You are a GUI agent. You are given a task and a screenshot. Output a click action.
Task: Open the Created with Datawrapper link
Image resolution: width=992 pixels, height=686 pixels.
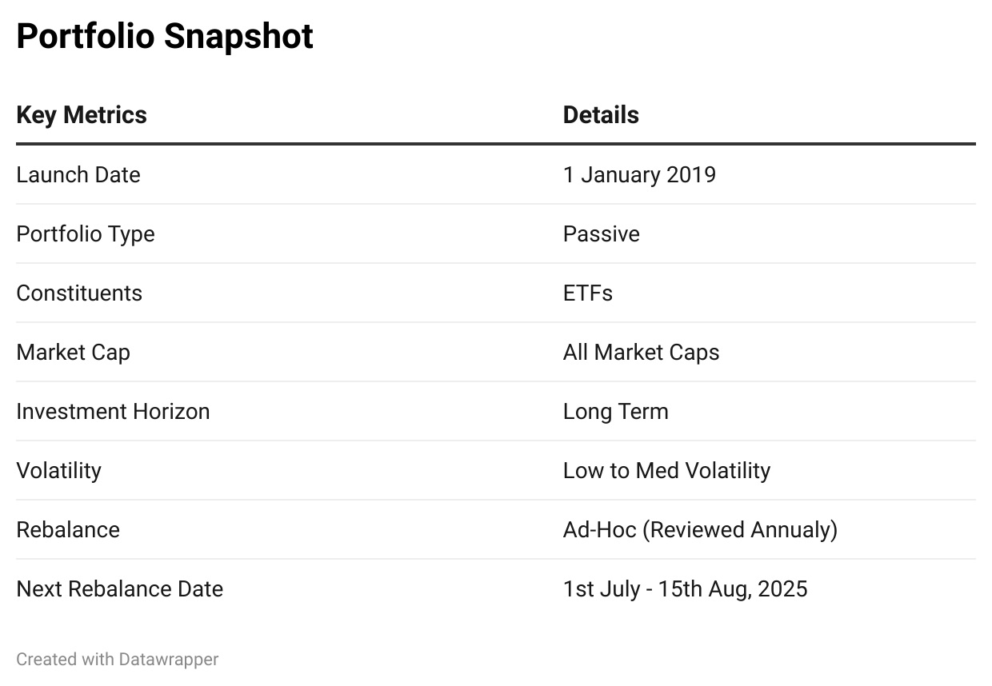point(118,660)
